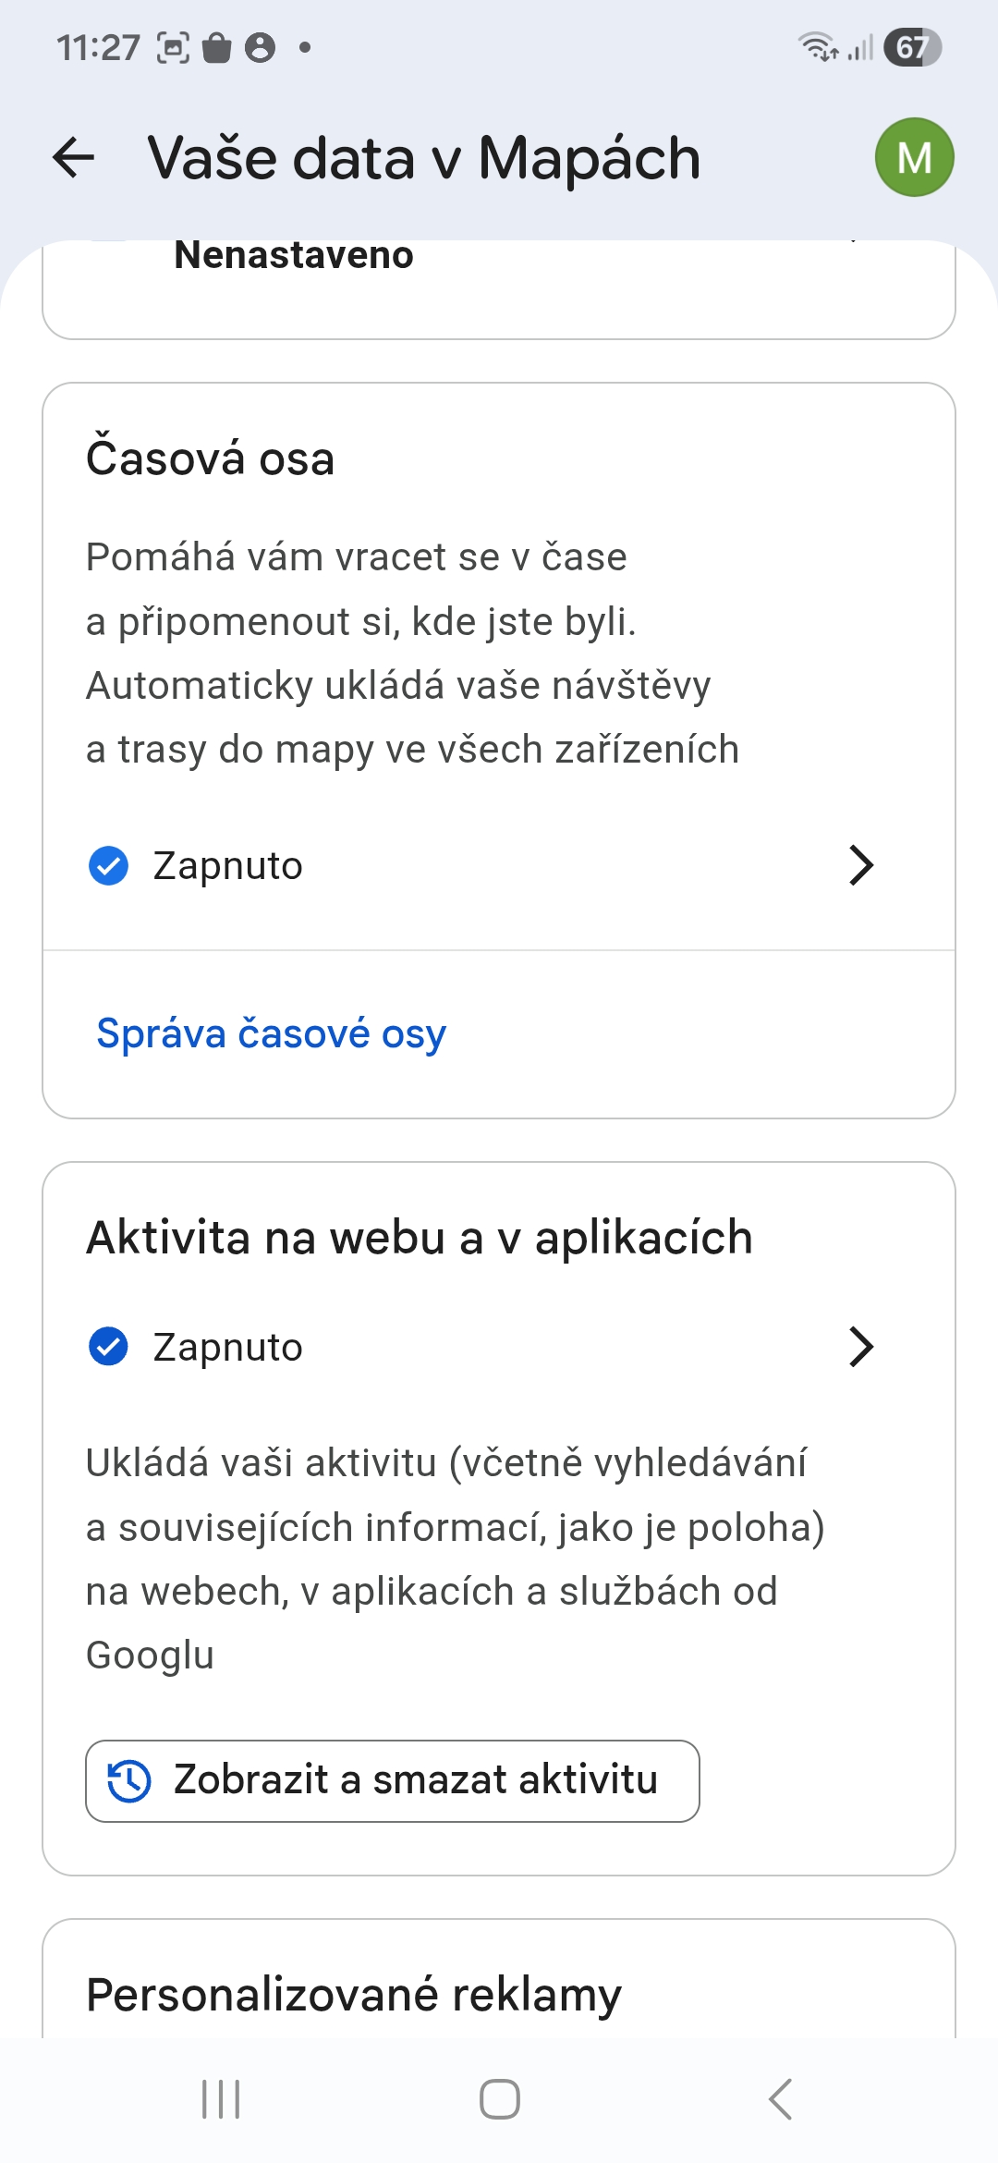
Task: Tap the Vaše data v Mapách title
Action: 423,157
